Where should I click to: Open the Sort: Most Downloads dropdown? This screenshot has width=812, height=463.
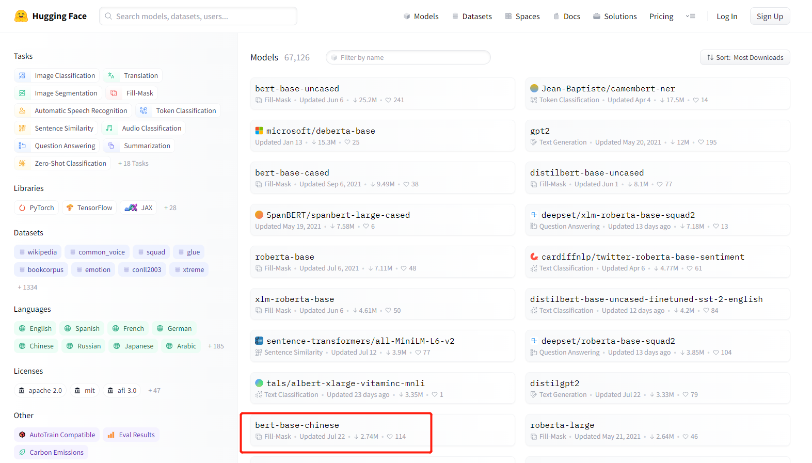[x=745, y=57]
